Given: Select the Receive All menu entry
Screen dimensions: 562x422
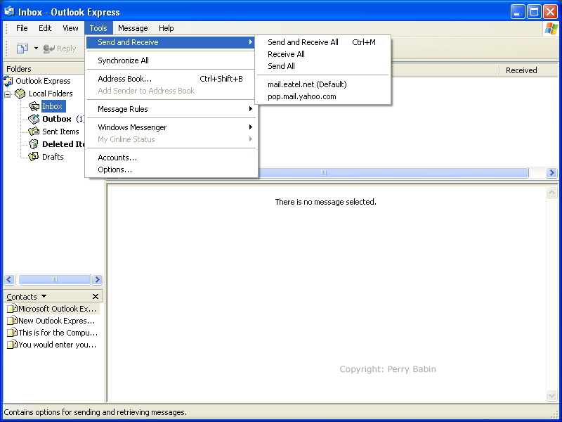Looking at the screenshot, I should click(x=286, y=54).
